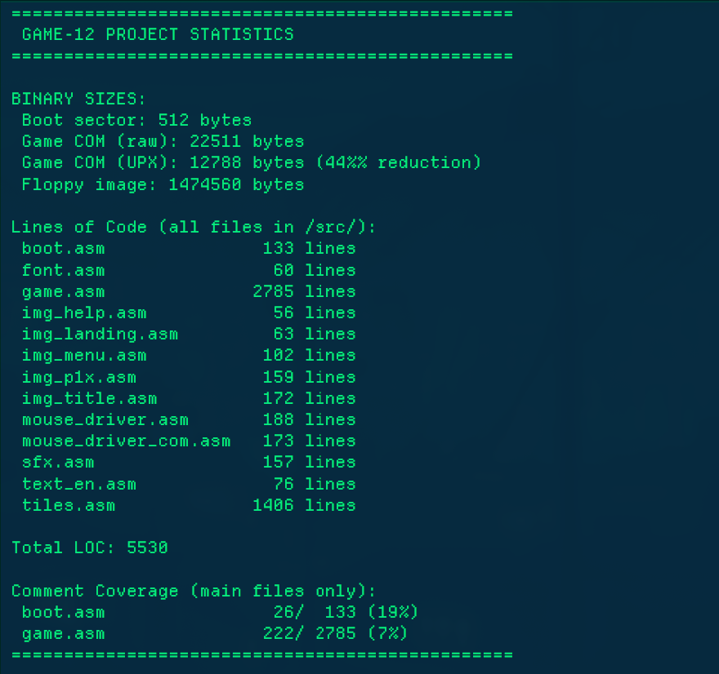Viewport: 719px width, 674px height.
Task: Click the img_title.asm file name
Action: [89, 398]
